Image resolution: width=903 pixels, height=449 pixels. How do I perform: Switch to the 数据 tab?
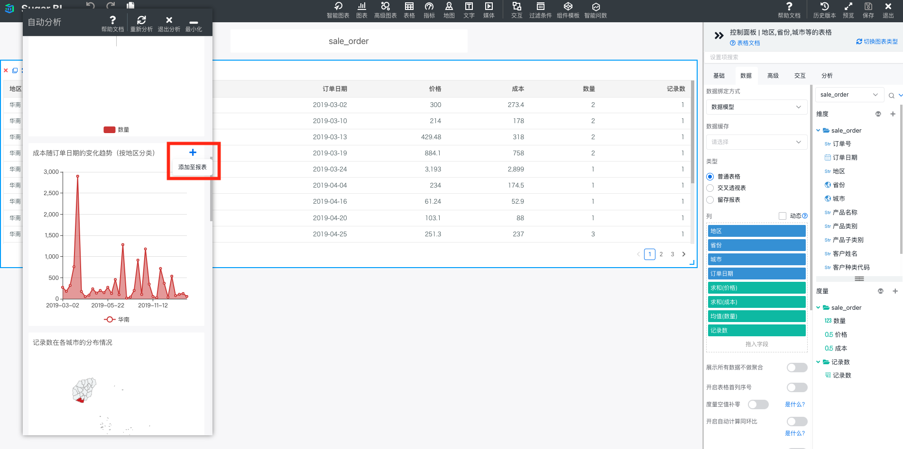click(746, 76)
